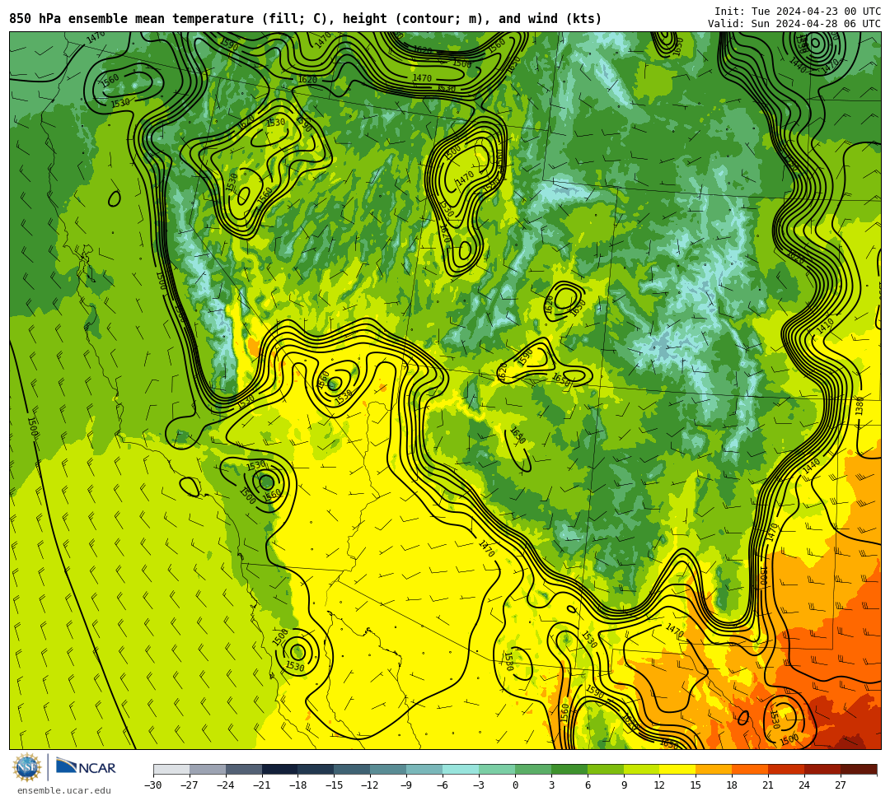Pick the red-orange swatch from 21 to 24
The image size is (890, 801).
(x=787, y=769)
